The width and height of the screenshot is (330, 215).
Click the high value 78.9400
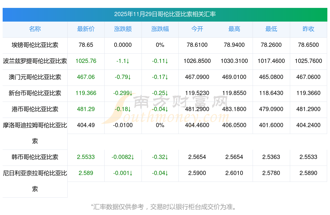234,45
